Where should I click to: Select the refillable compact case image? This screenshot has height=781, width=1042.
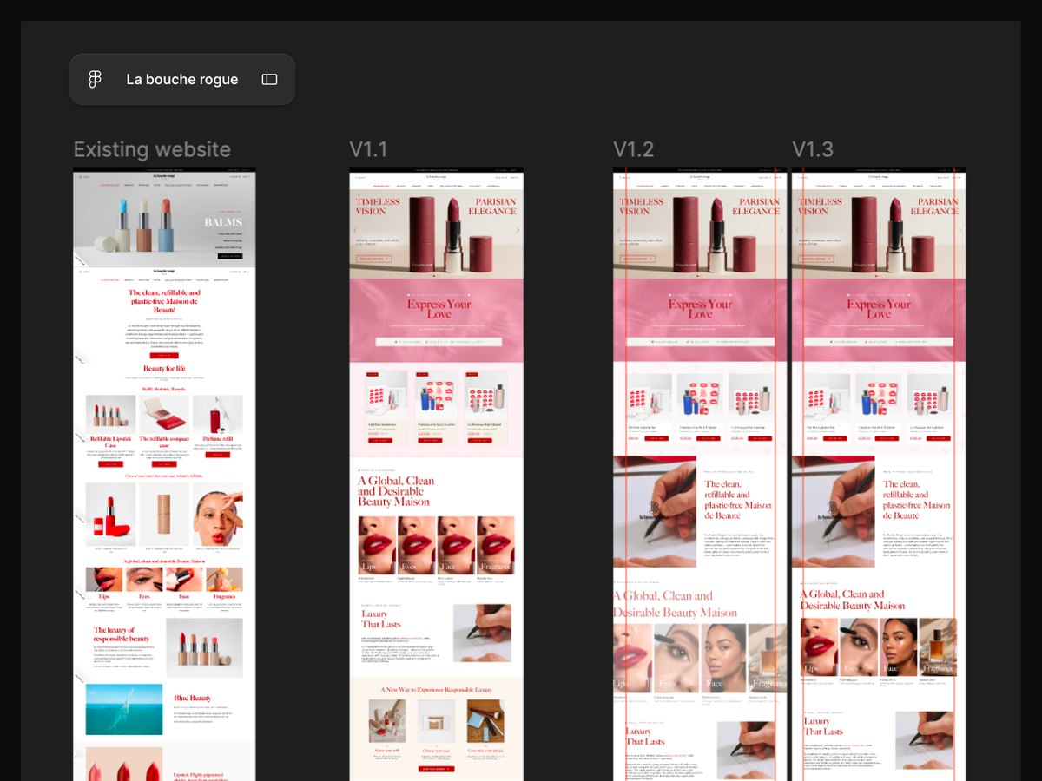164,414
